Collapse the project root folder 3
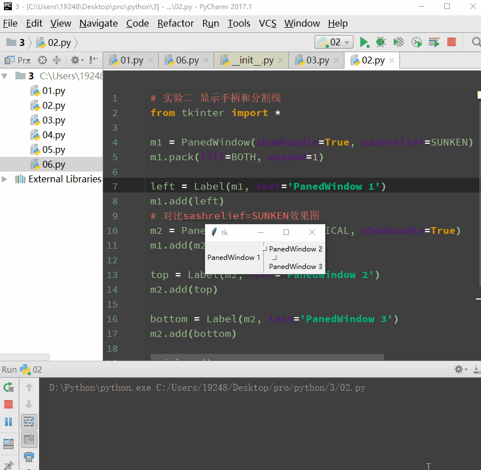Viewport: 481px width, 470px height. coord(5,76)
